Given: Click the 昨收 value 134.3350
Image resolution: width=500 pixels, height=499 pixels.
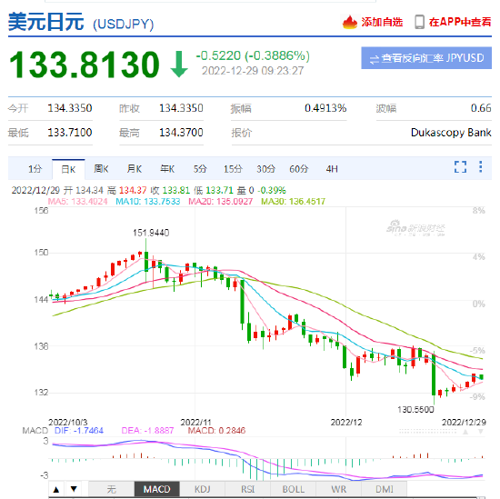Looking at the screenshot, I should (181, 108).
